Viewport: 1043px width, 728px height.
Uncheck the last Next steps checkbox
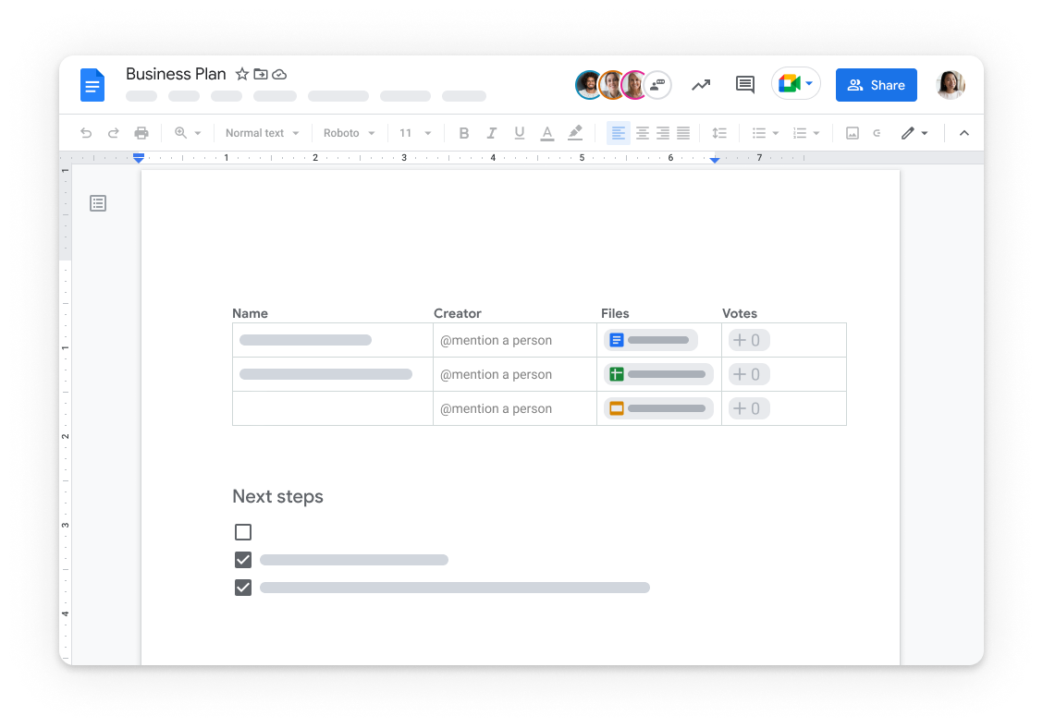(243, 587)
